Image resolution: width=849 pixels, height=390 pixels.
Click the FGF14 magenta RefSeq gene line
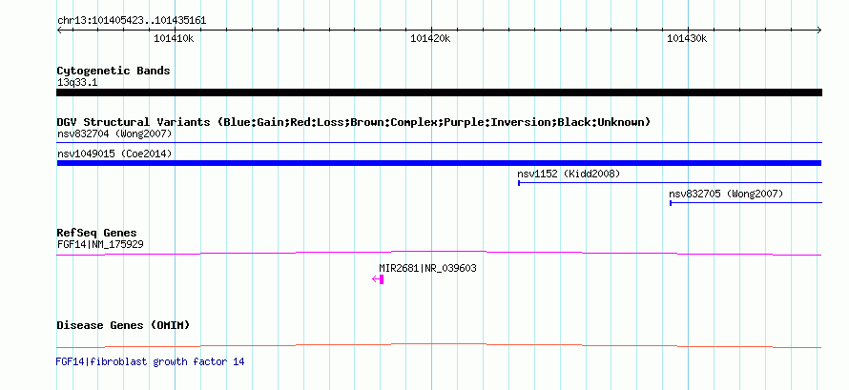[439, 253]
